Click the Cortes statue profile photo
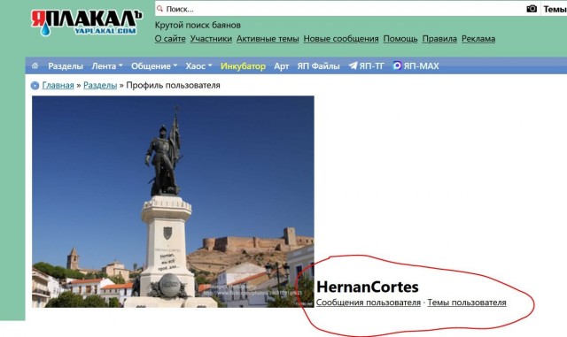This screenshot has height=337, width=567. pyautogui.click(x=173, y=202)
